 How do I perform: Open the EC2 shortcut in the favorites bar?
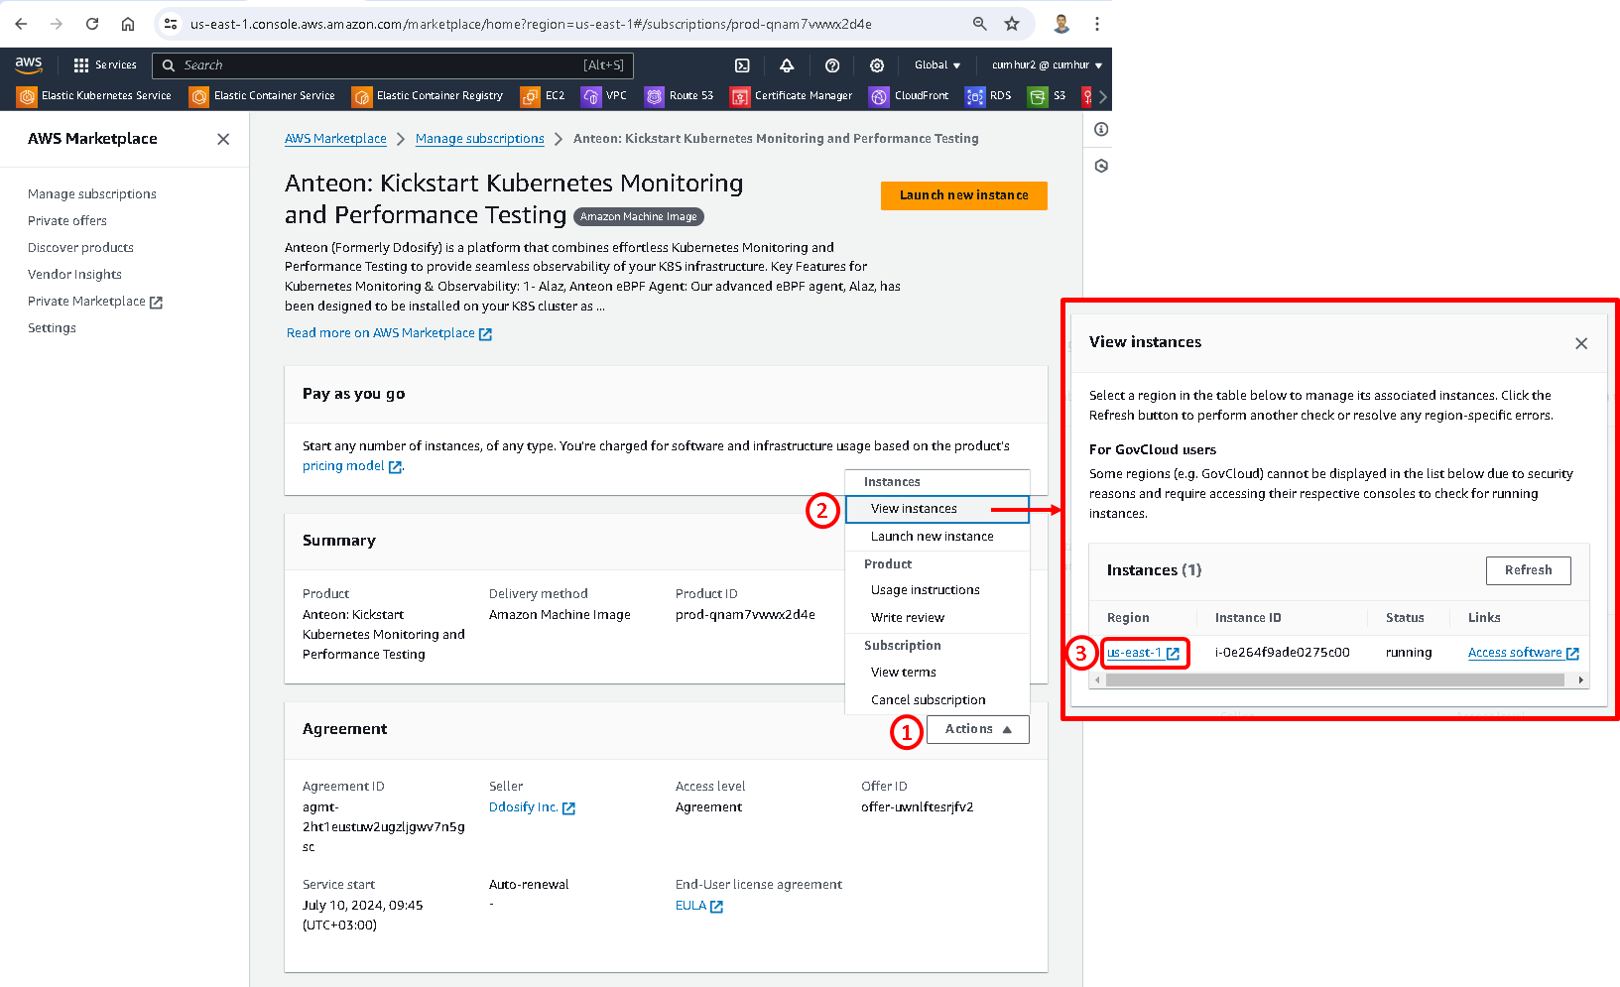coord(544,96)
